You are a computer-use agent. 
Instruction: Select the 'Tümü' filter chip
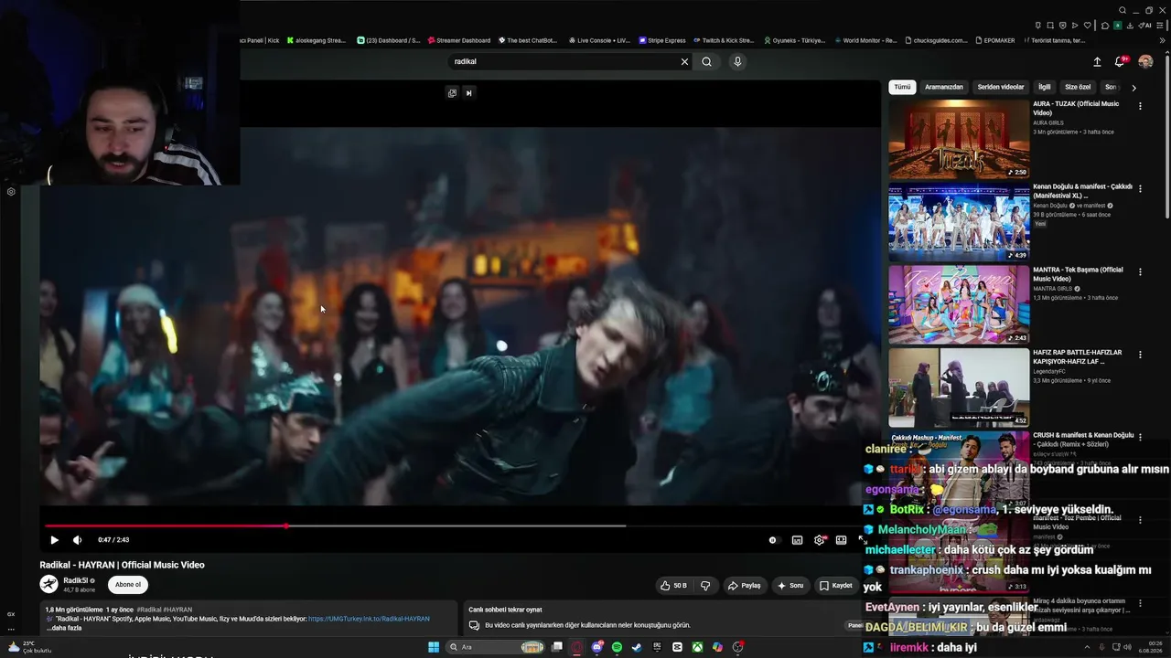click(x=902, y=87)
